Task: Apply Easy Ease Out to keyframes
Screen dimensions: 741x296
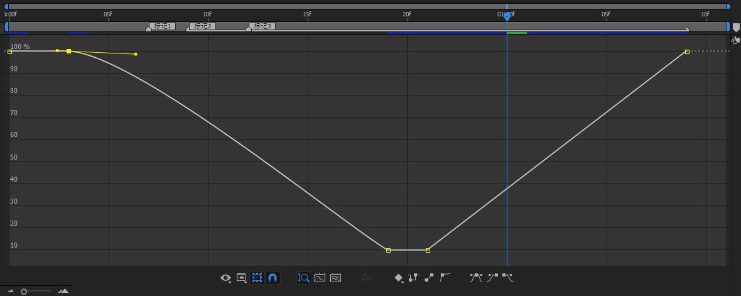Action: point(508,278)
